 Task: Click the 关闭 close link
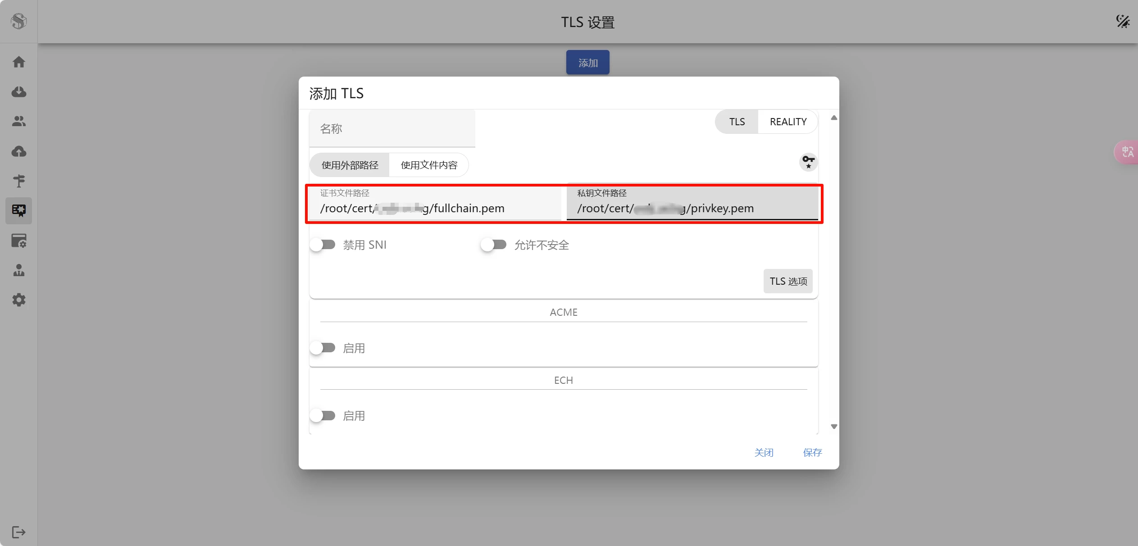tap(764, 452)
